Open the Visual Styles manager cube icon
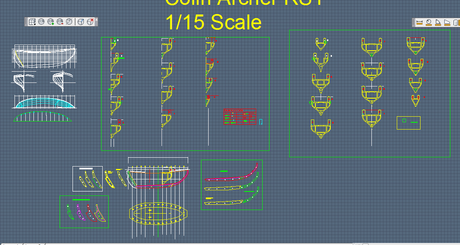 (x=32, y=22)
